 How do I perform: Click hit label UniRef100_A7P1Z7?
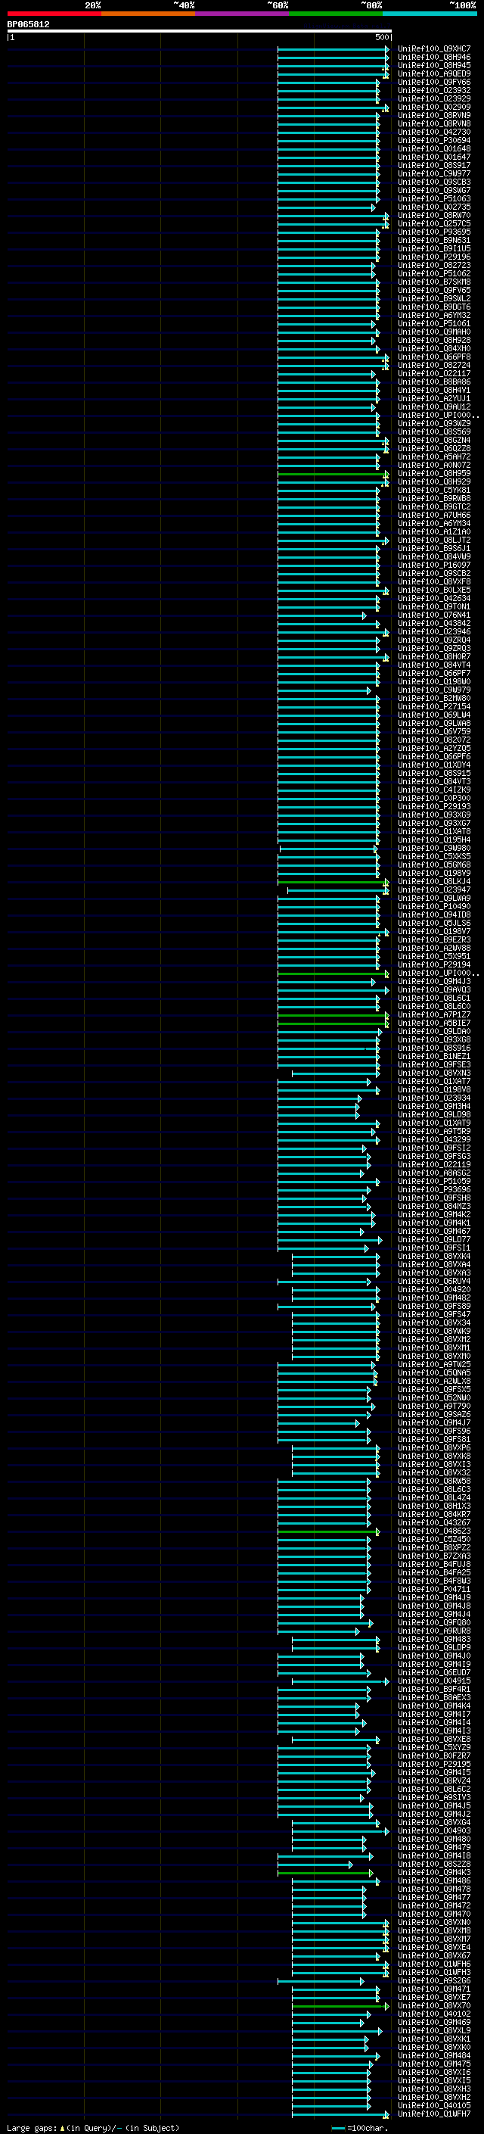[x=434, y=1015]
